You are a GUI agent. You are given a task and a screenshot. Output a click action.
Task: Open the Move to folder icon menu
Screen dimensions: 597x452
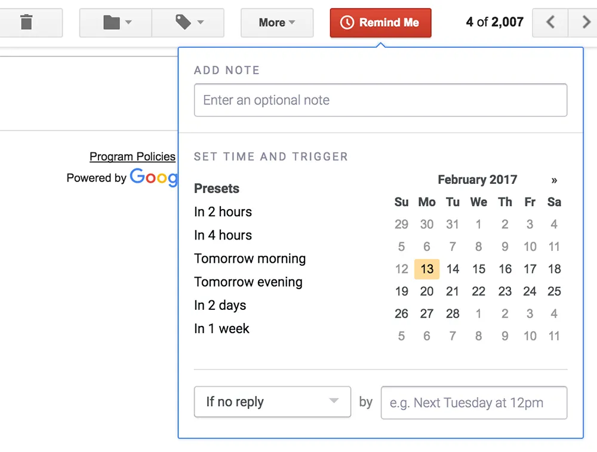(115, 23)
